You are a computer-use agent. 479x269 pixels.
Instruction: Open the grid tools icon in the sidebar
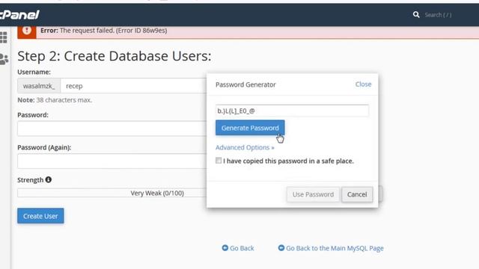click(x=4, y=37)
